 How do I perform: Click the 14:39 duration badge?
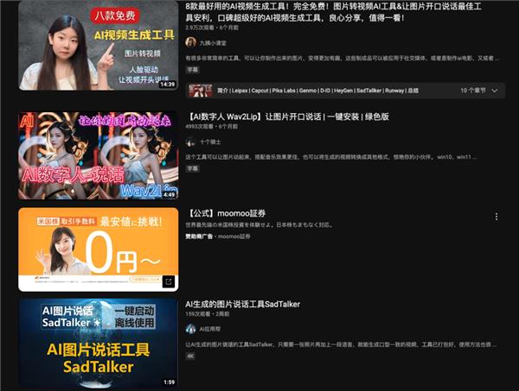167,85
